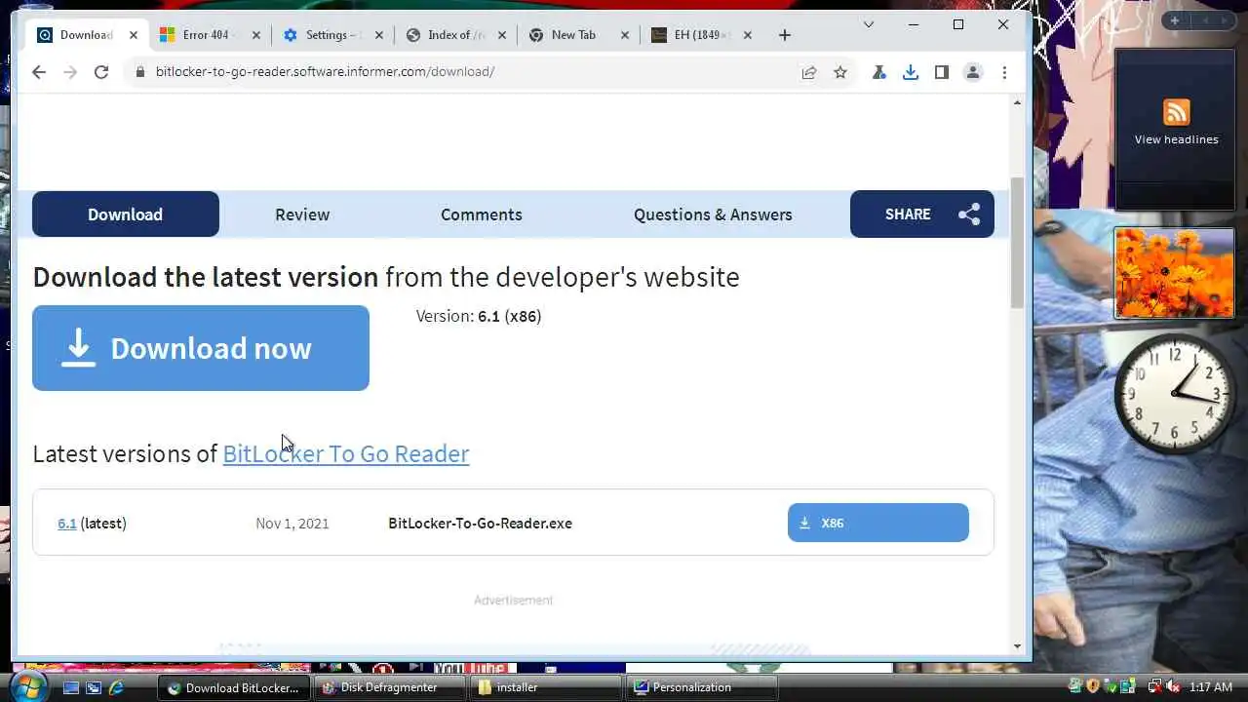This screenshot has width=1248, height=702.
Task: Click the RSS feed headlines gadget icon
Action: point(1176,112)
